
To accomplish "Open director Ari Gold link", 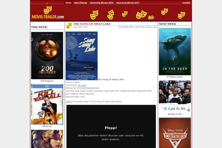I will tap(82, 85).
